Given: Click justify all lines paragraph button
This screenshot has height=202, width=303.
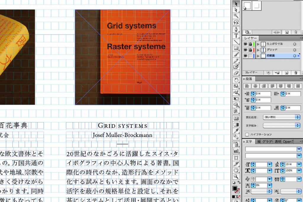Looking at the screenshot, I should pos(298,86).
